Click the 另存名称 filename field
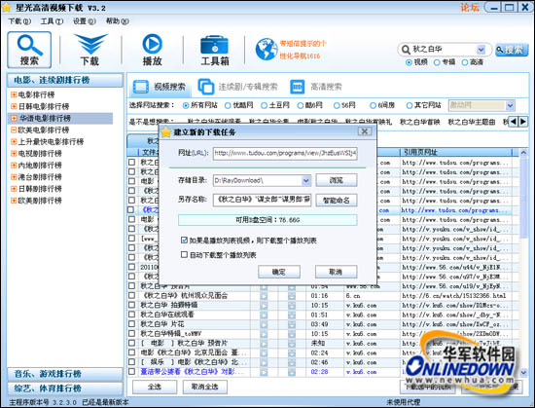This screenshot has width=535, height=408. point(262,200)
